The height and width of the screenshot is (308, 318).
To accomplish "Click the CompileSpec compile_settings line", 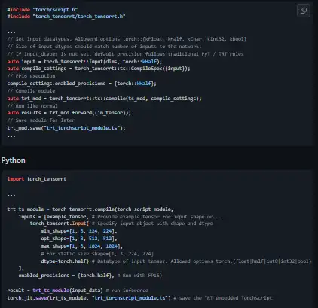I will point(99,69).
